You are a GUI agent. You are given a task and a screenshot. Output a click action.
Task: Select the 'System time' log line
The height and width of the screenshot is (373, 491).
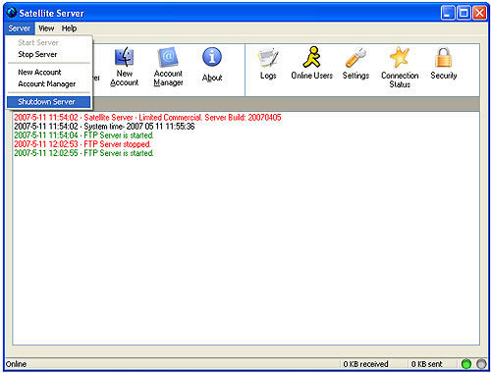pyautogui.click(x=104, y=127)
